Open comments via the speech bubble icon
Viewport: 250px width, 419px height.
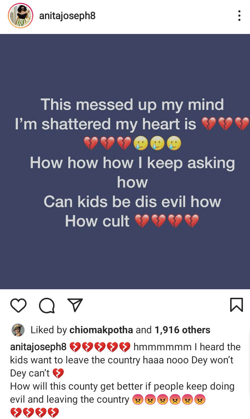tap(47, 305)
